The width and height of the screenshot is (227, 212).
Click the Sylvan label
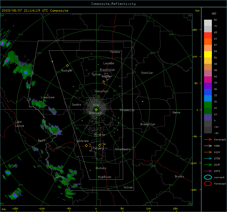click(96, 74)
